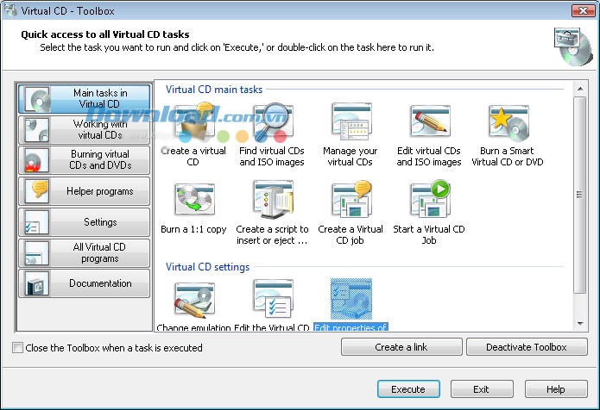Image resolution: width=600 pixels, height=410 pixels.
Task: Open Burning virtual CDs and DVDs category
Action: click(84, 160)
